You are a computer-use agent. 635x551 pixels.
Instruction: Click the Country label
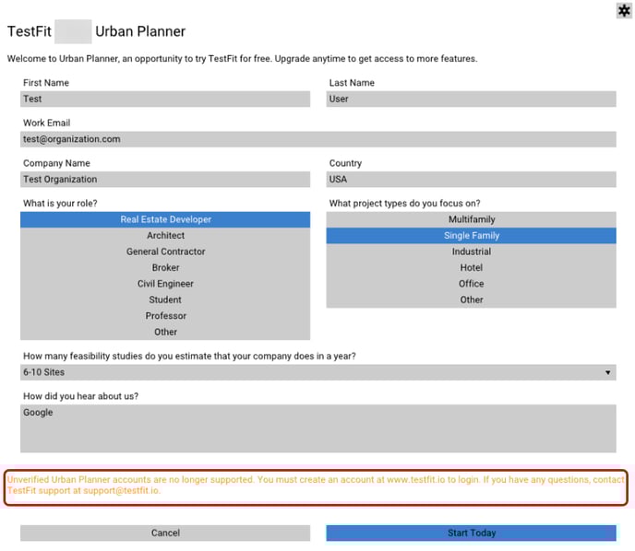click(x=345, y=163)
